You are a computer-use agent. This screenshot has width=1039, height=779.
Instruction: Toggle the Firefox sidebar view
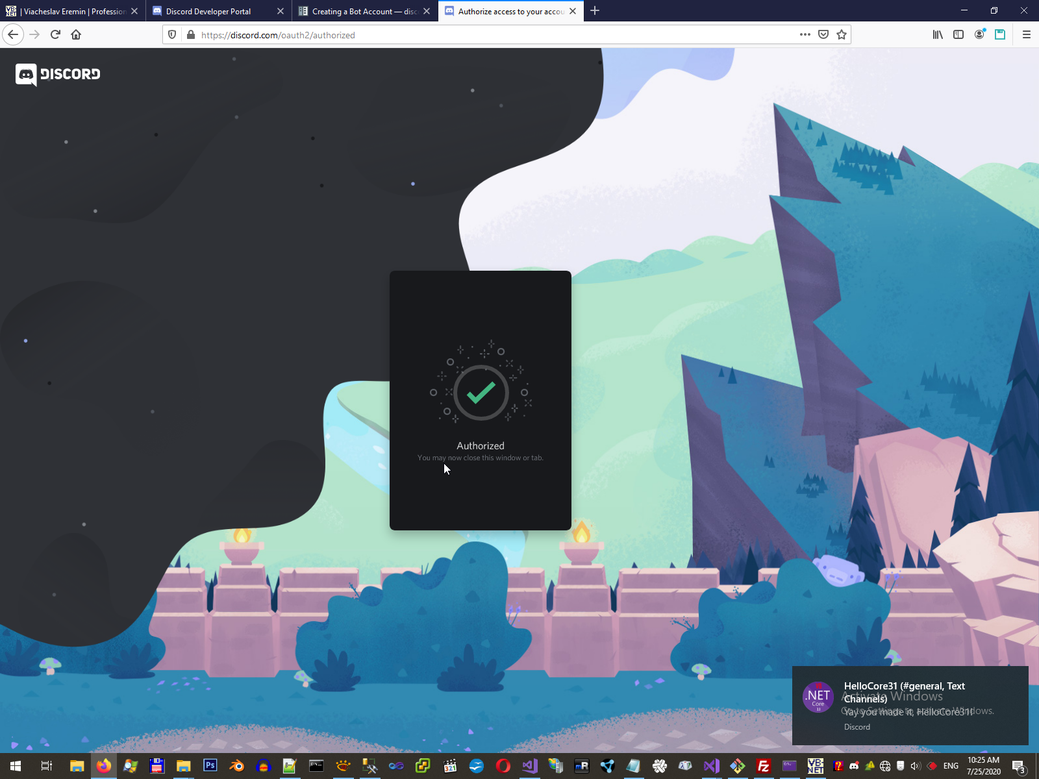click(958, 34)
